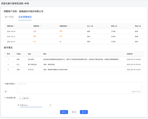Click the 保存 button

(84, 112)
